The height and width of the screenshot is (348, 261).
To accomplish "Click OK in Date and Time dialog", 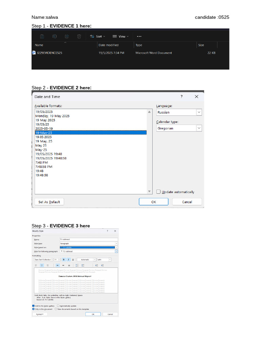I will point(154,202).
